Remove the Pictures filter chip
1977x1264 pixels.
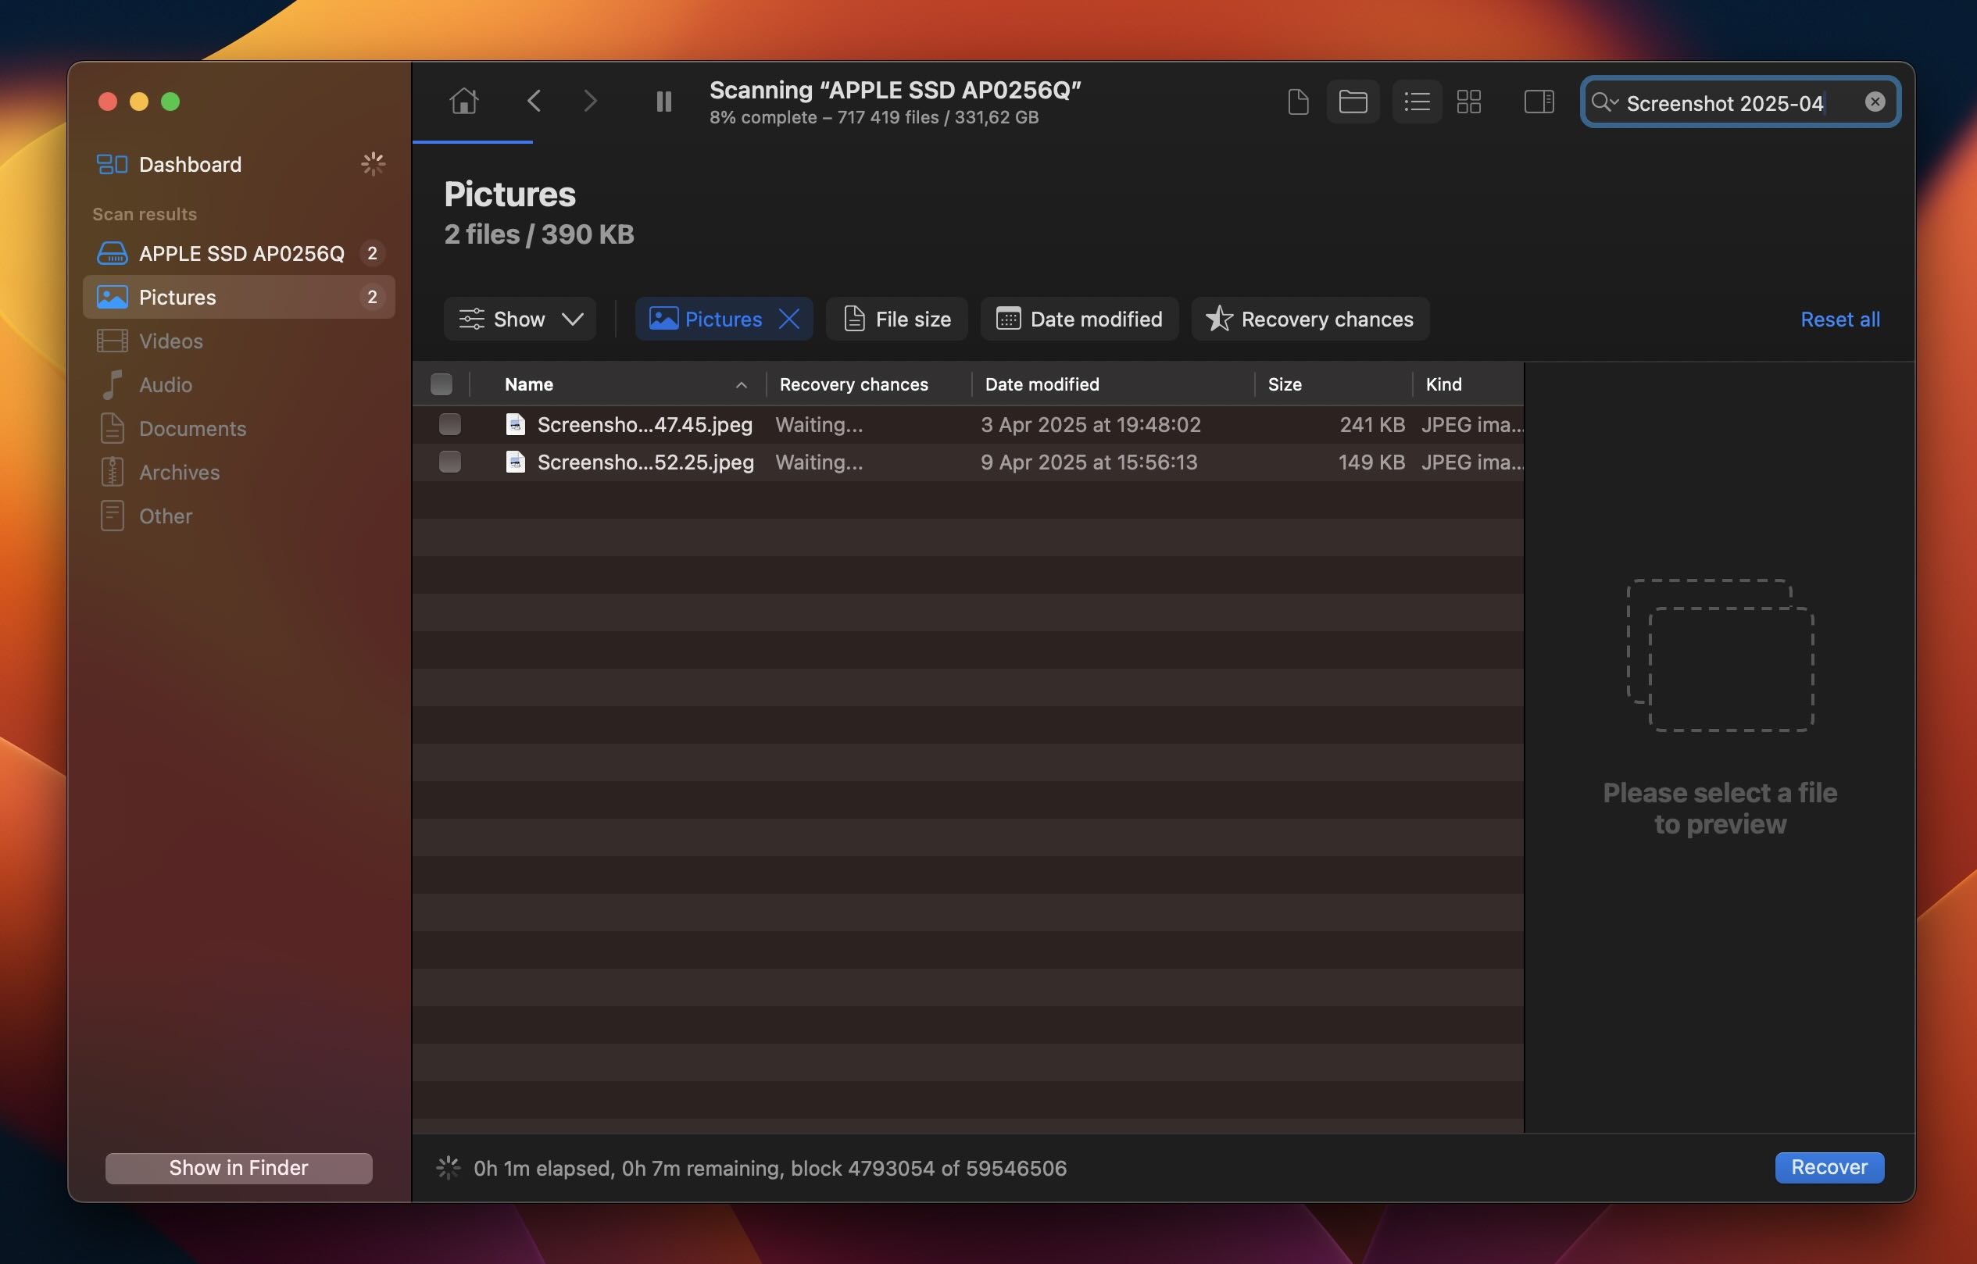(789, 319)
